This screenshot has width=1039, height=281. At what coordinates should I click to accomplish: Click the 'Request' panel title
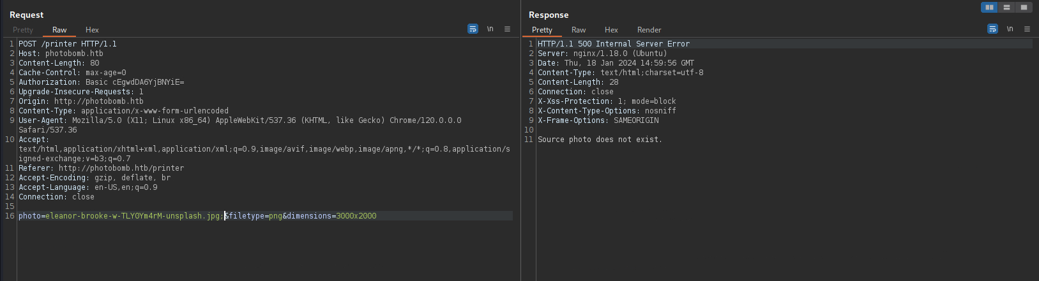[27, 15]
